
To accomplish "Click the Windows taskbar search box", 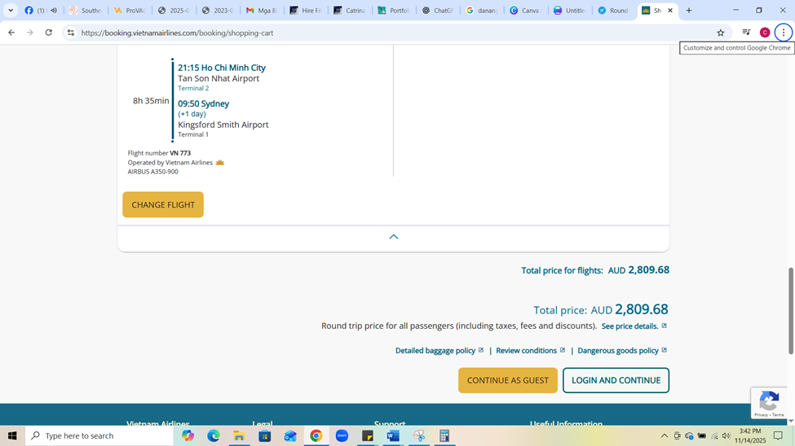I will (x=99, y=435).
